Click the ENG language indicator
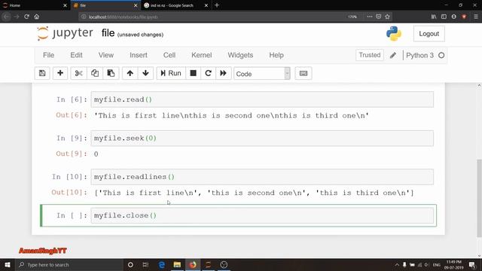Image resolution: width=482 pixels, height=271 pixels. point(437,264)
